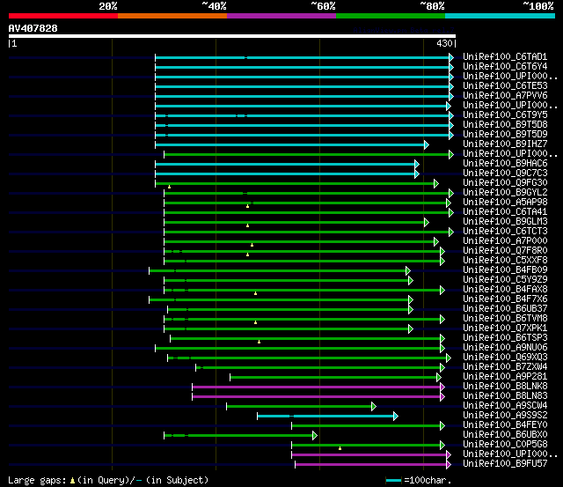Click the UniRef100_B9FU57 label
Viewport: 563px width, 487px height.
[505, 464]
